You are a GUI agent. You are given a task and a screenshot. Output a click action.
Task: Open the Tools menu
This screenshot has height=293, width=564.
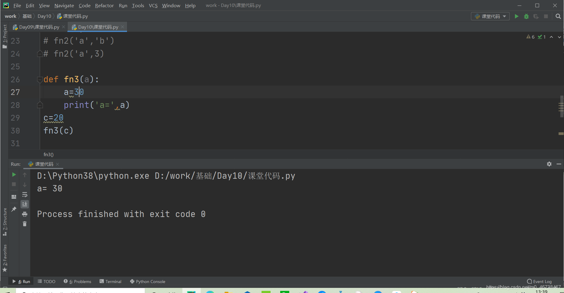tap(138, 5)
